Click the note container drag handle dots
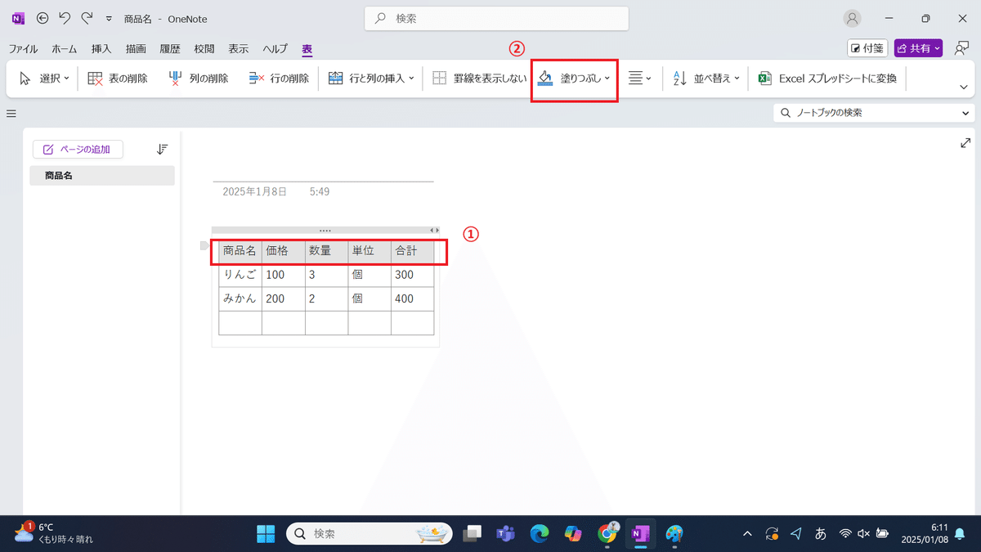The height and width of the screenshot is (552, 981). click(325, 231)
